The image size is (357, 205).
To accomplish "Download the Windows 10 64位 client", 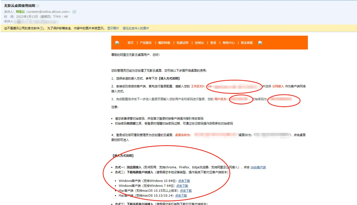I will pyautogui.click(x=184, y=181).
